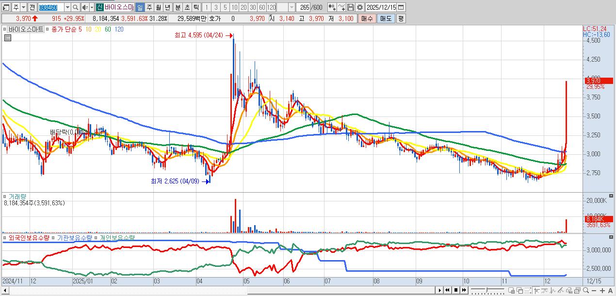Click the 평 button
Image resolution: width=616 pixels, height=296 pixels.
(401, 18)
